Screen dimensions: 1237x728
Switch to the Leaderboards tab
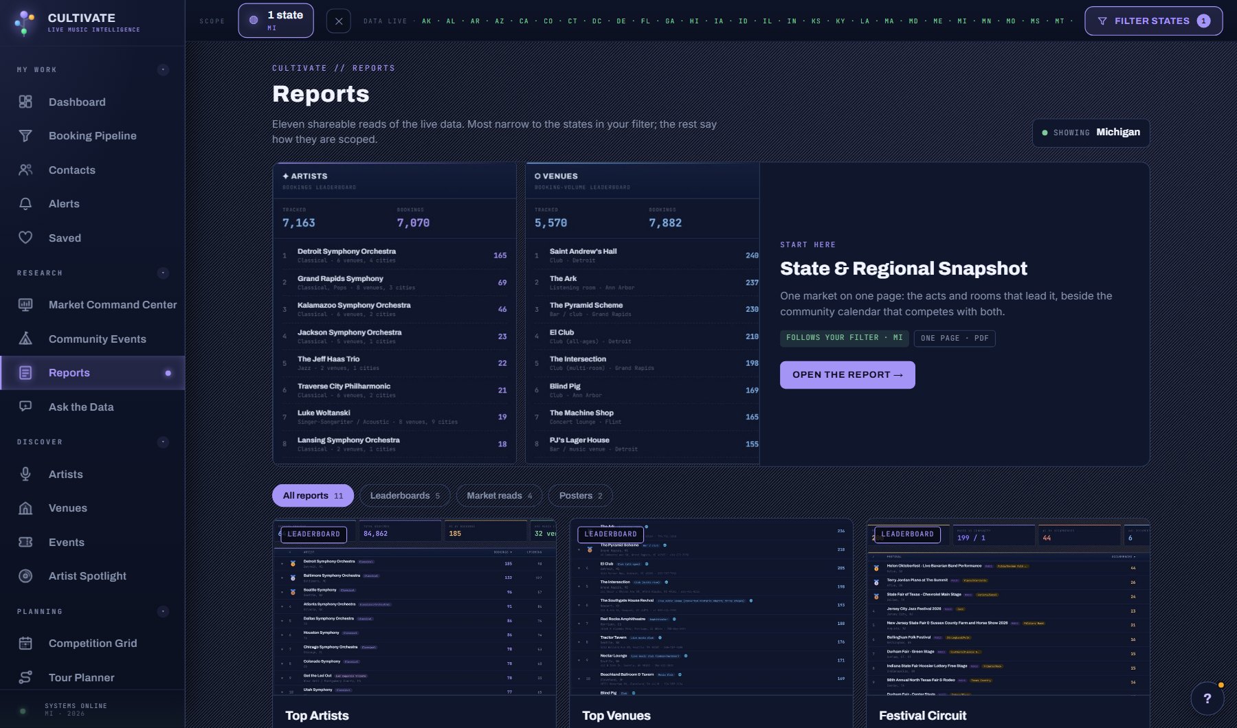click(405, 496)
